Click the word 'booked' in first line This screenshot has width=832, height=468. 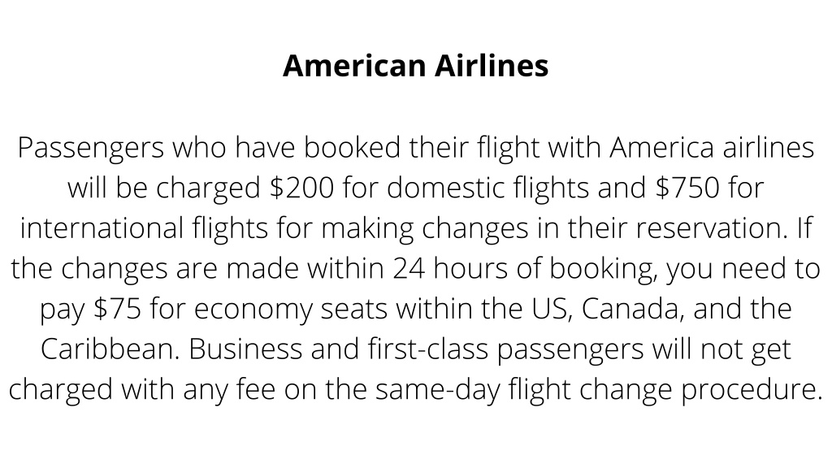[x=352, y=147]
